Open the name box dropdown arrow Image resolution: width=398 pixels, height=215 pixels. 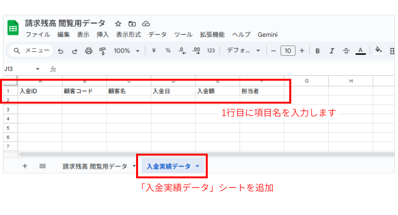(x=37, y=69)
